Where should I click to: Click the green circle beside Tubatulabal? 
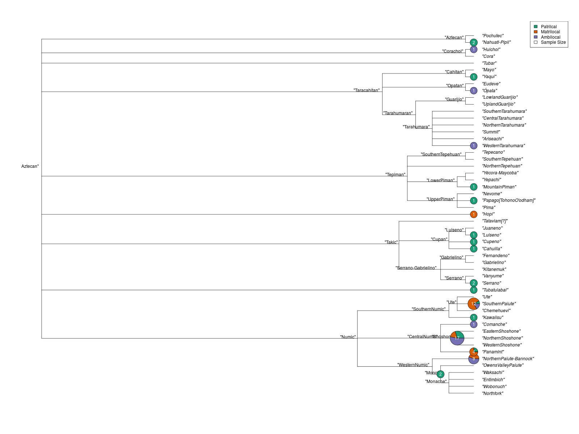click(x=473, y=290)
